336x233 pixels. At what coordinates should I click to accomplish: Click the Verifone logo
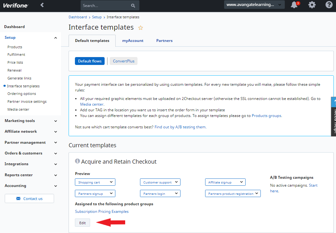pyautogui.click(x=15, y=5)
